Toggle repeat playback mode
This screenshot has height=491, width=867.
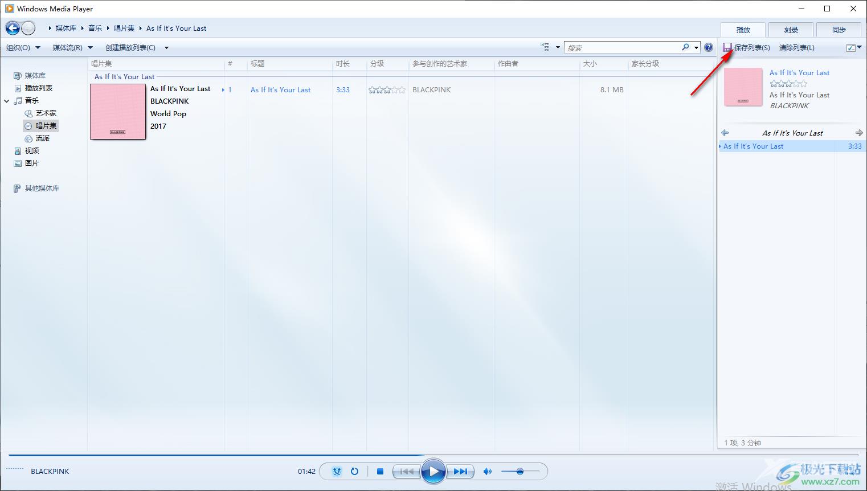point(354,471)
